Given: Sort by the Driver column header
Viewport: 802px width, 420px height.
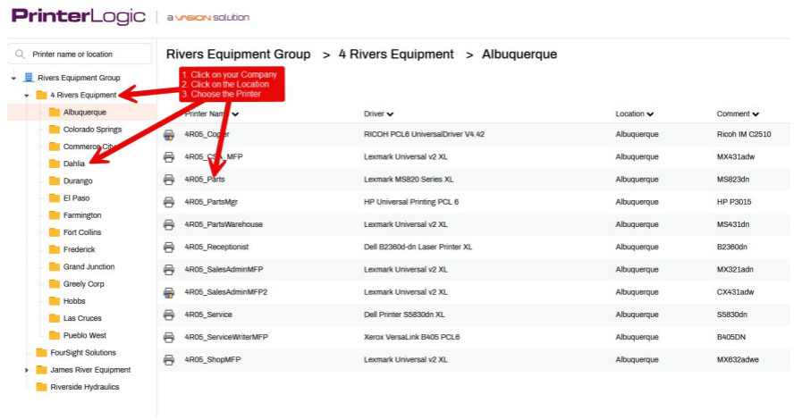Looking at the screenshot, I should click(x=378, y=114).
